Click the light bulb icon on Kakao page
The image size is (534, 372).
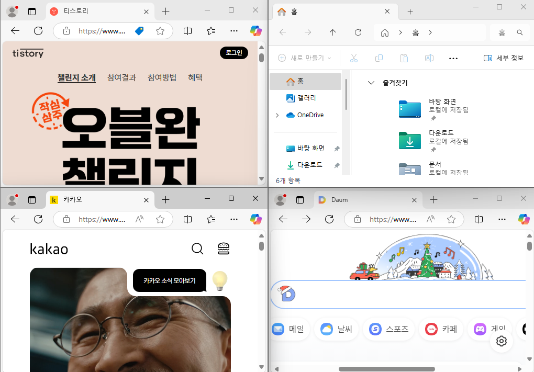coord(220,281)
